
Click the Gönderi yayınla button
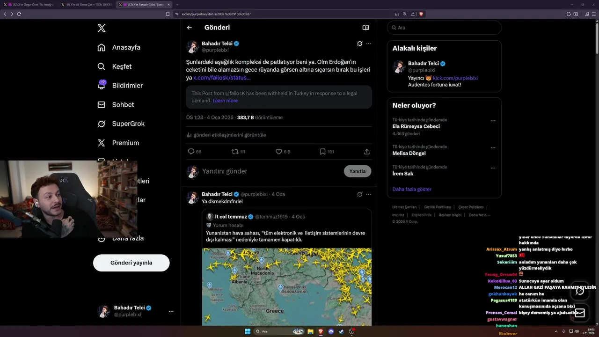coord(131,263)
